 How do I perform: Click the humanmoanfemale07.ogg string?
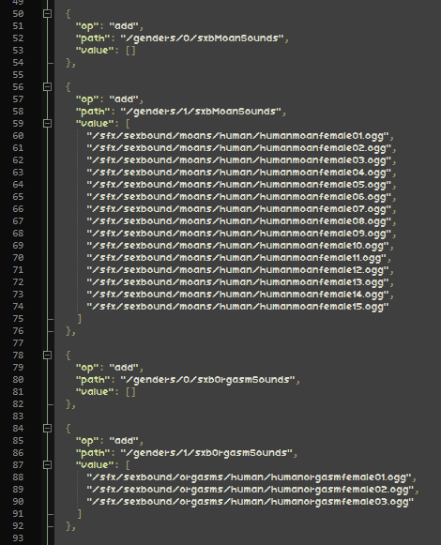239,209
